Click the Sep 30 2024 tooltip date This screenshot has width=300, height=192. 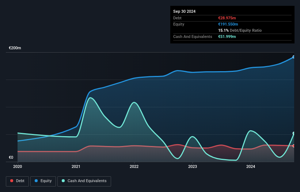tap(184, 11)
